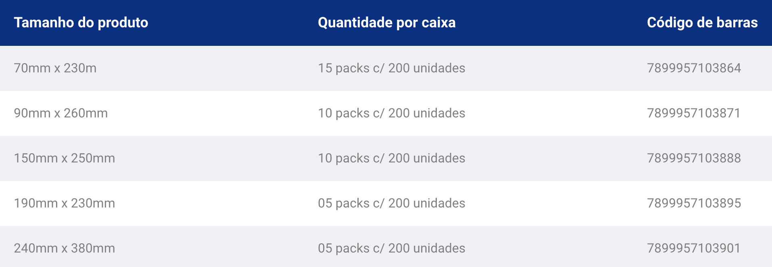Click the Quantidade por caixa column header
Screen dimensions: 772x267
click(387, 23)
